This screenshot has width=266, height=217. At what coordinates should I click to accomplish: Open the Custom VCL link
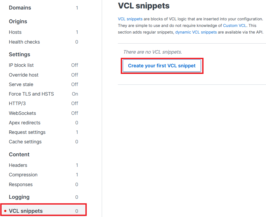point(234,25)
